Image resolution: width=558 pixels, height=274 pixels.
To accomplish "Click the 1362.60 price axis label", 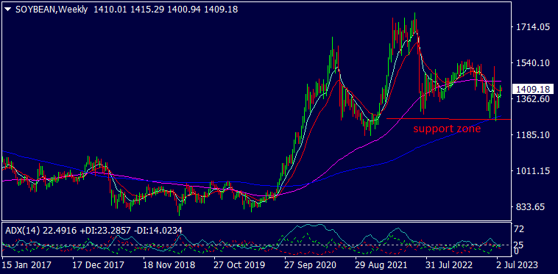I will click(533, 98).
